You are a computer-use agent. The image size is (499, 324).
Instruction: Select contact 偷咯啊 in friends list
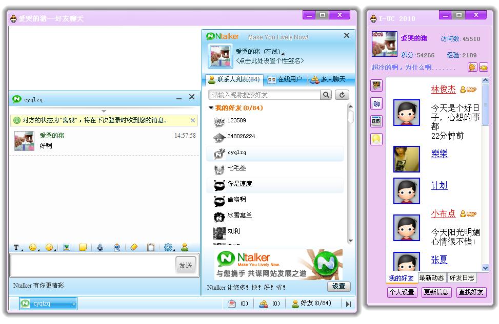coord(275,200)
